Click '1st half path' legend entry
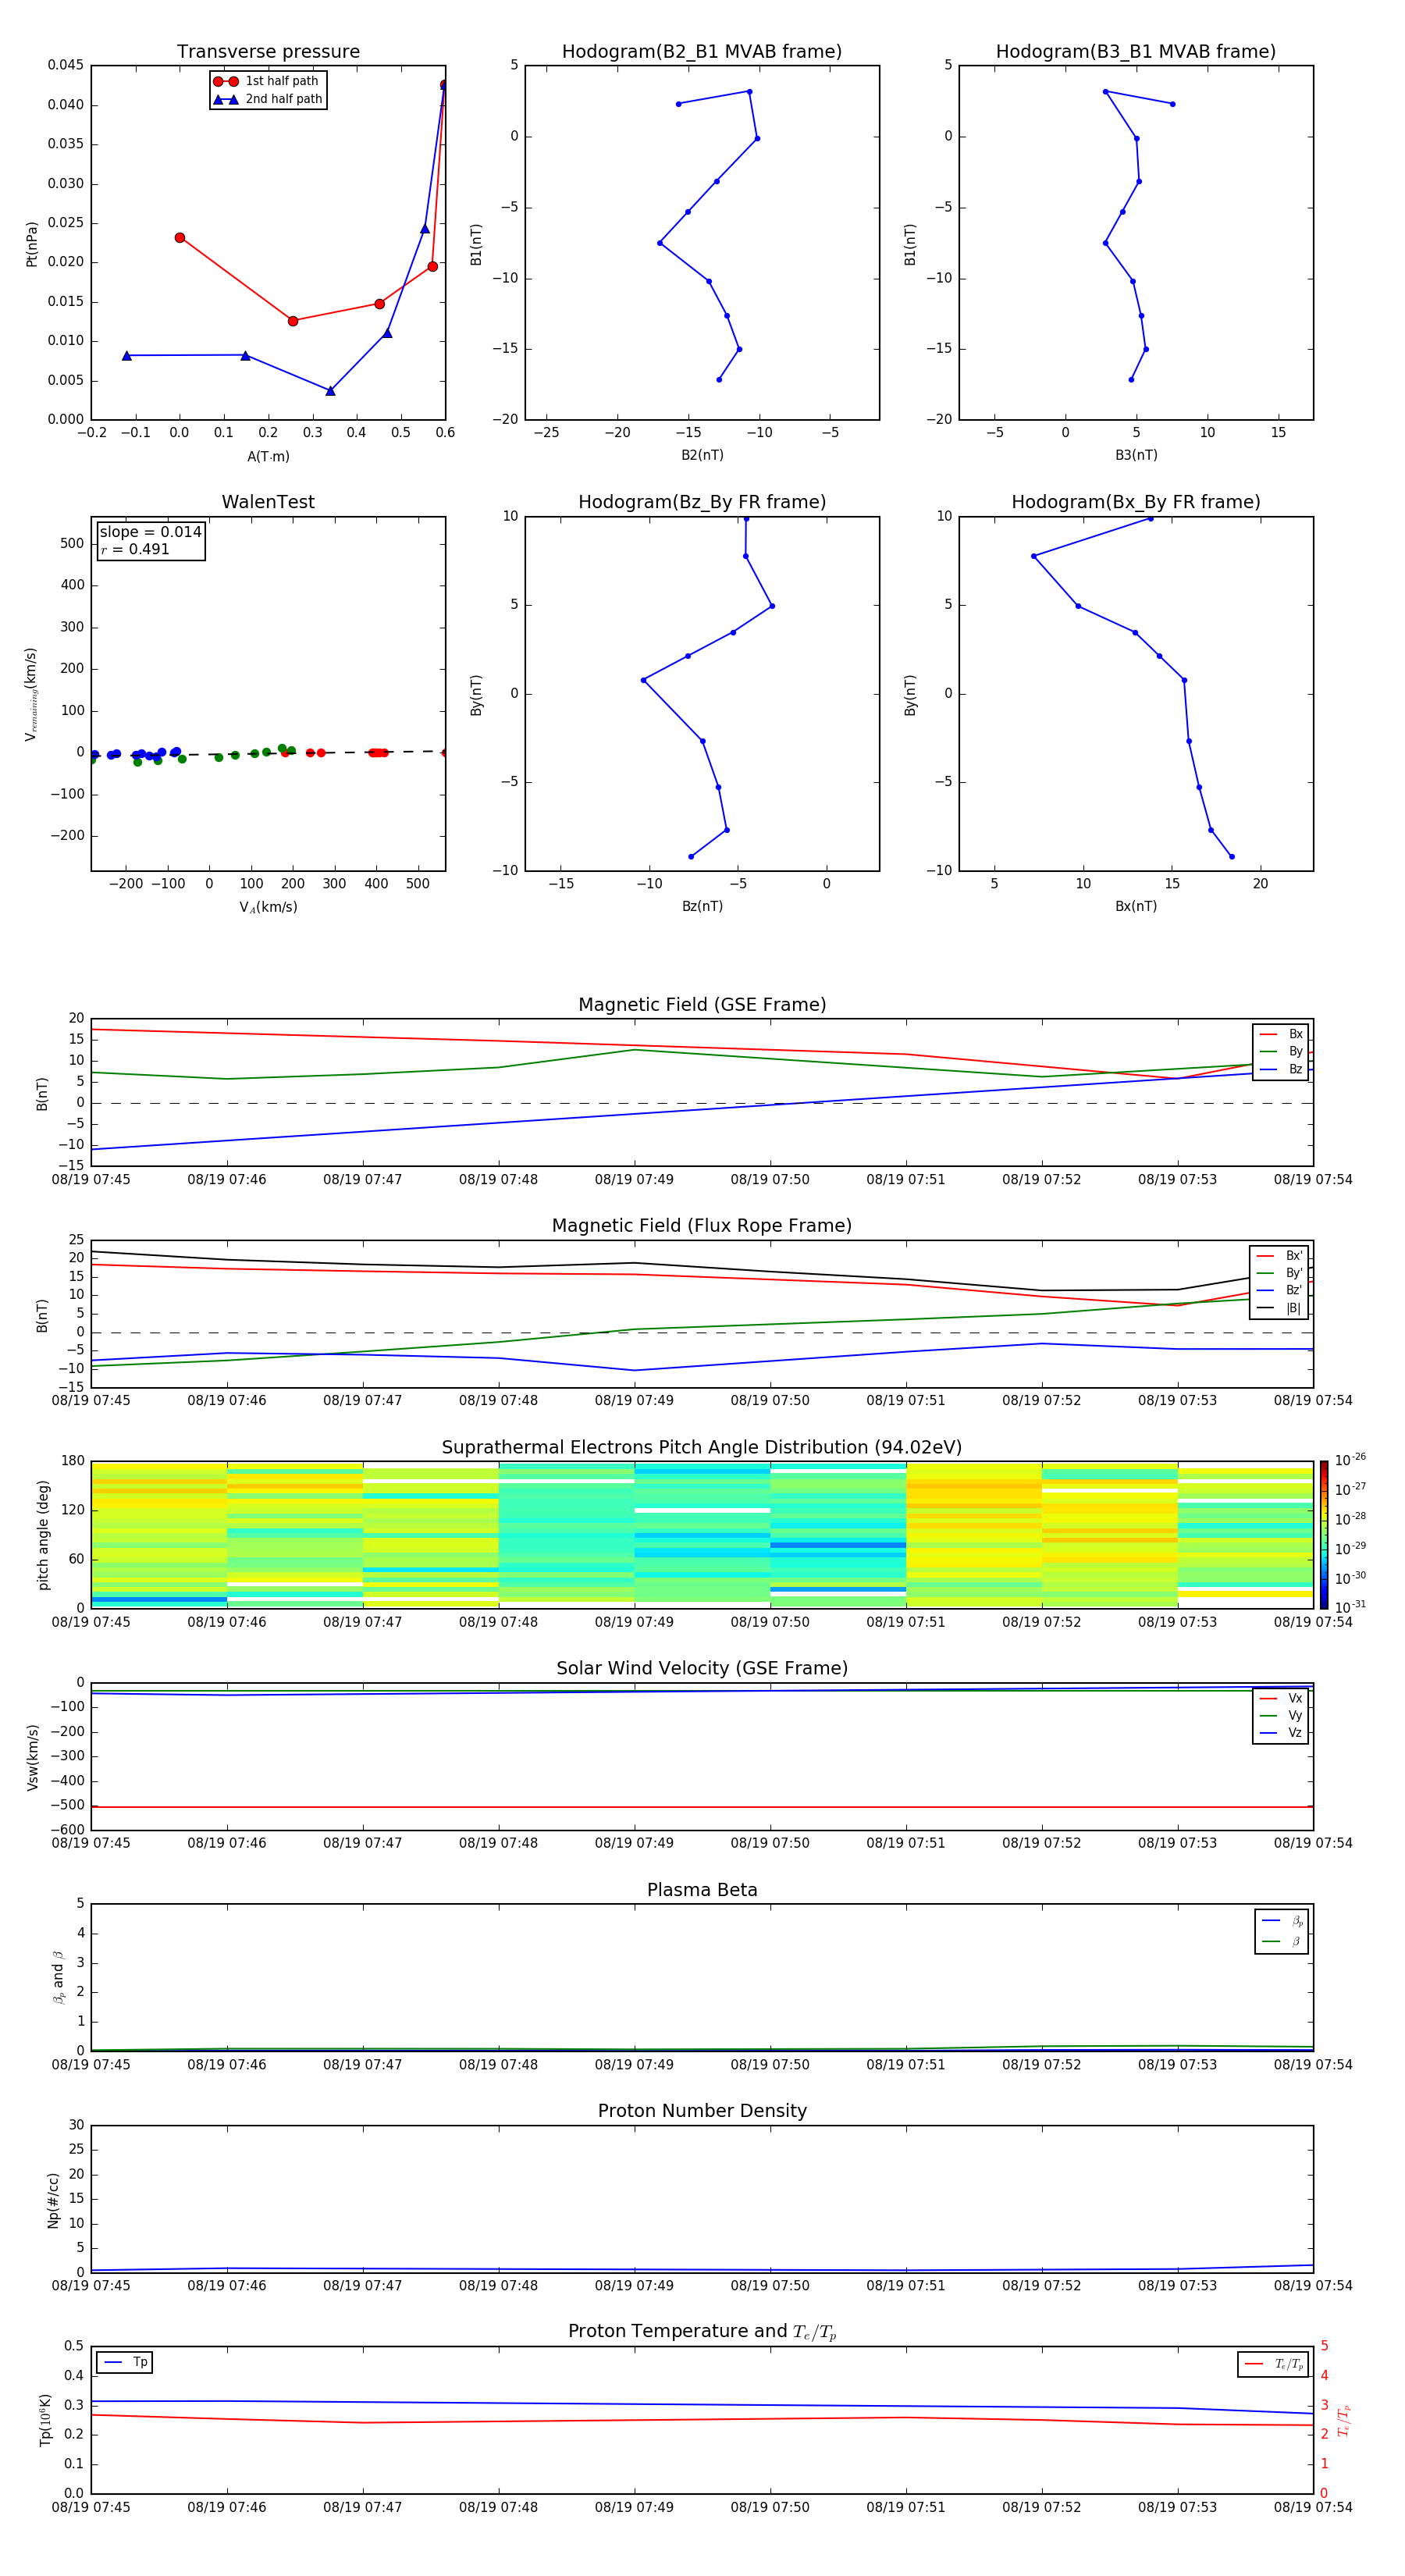1405x2576 pixels. click(267, 81)
